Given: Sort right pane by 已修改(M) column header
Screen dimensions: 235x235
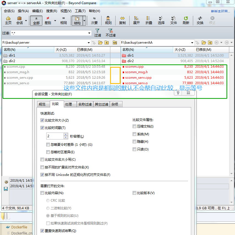Looking at the screenshot, I should 211,50.
